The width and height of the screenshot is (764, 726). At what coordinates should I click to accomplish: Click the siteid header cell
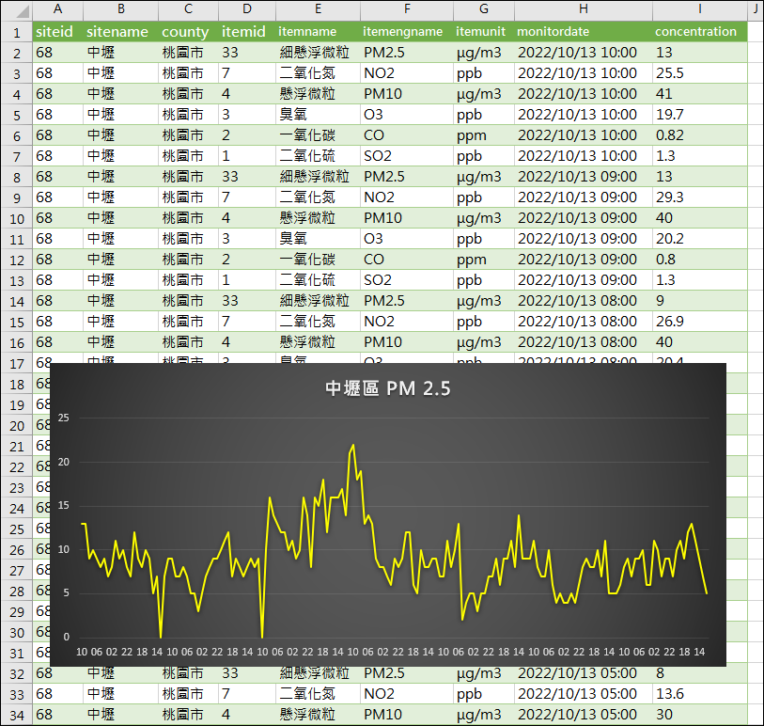[57, 32]
